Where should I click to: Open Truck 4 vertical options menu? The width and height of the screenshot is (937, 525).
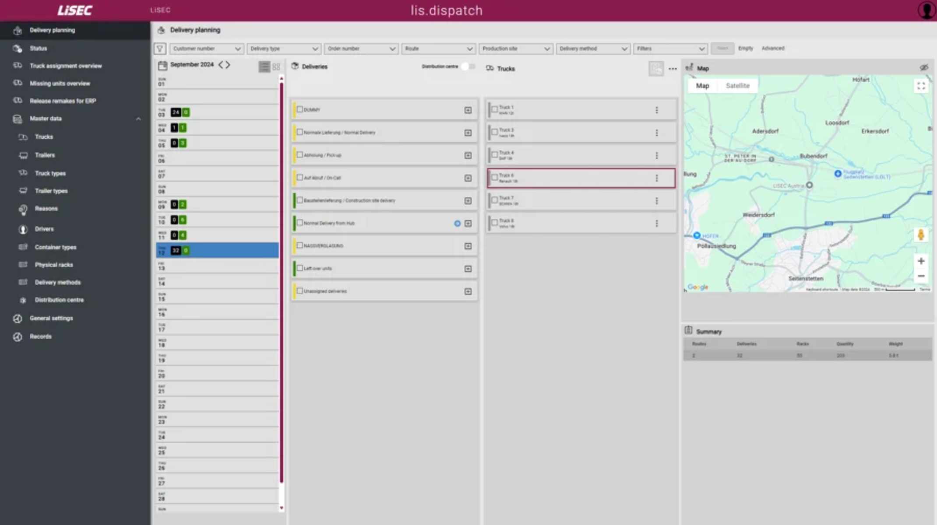tap(657, 156)
